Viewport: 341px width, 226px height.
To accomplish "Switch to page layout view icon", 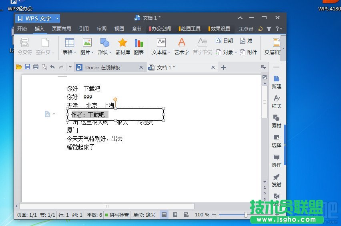I will 164,215.
